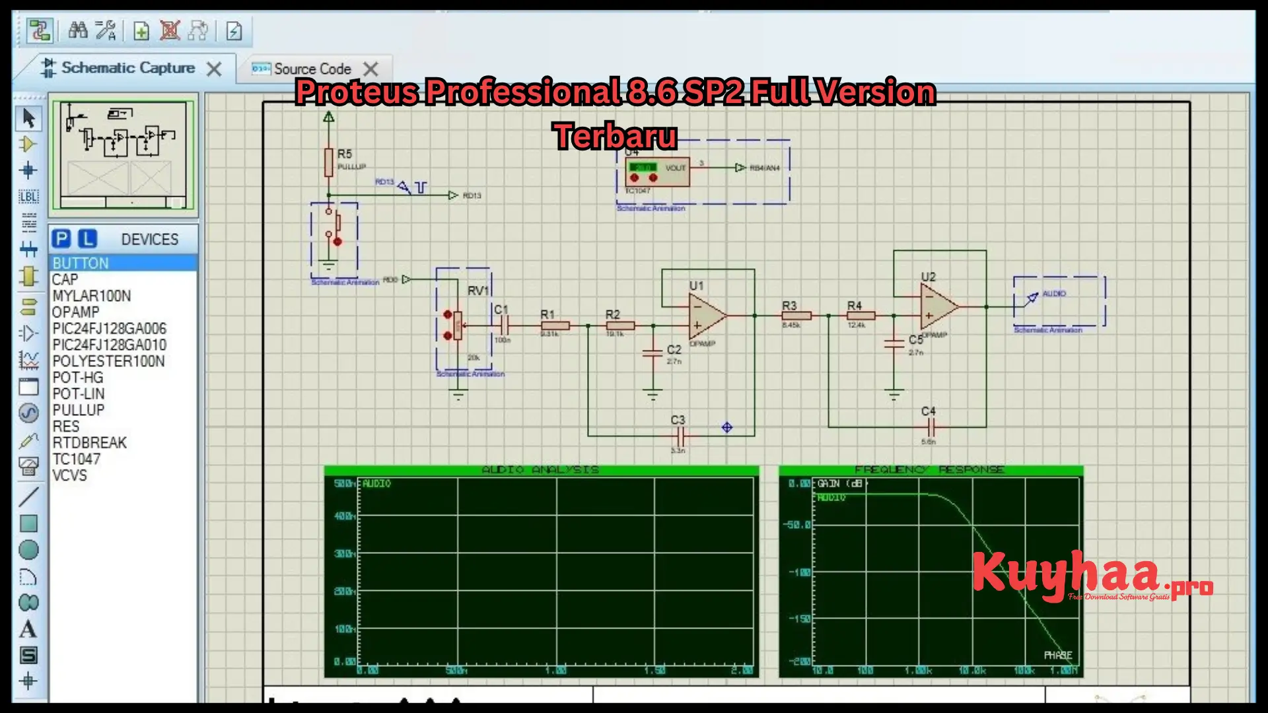
Task: Select the 2D Symbols (S) tool
Action: [28, 656]
